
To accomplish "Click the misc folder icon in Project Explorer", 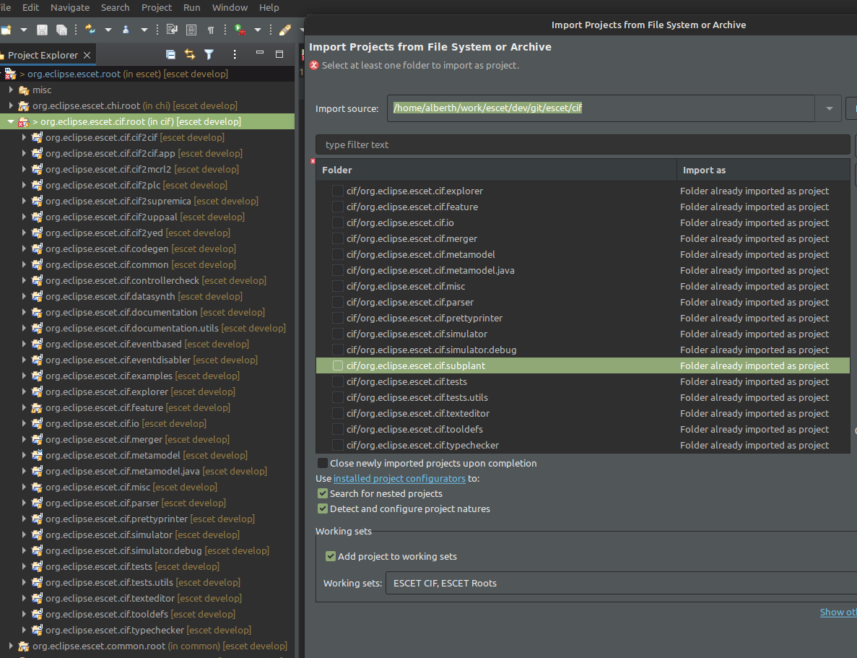I will tap(24, 90).
